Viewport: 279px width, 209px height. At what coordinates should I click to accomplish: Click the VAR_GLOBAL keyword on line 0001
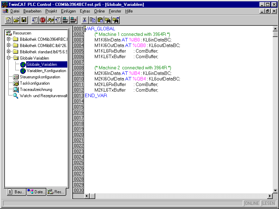[x=100, y=29]
